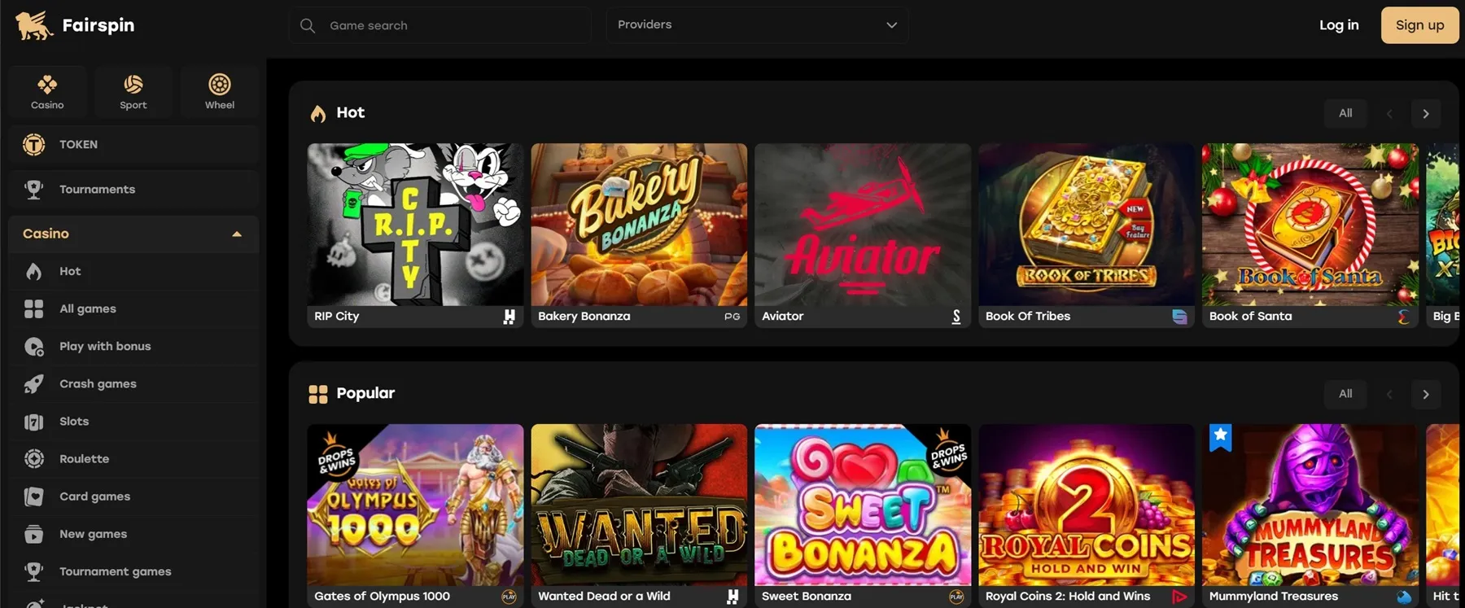Image resolution: width=1465 pixels, height=608 pixels.
Task: Click the star badge on Mummyland Treasures
Action: click(x=1220, y=436)
